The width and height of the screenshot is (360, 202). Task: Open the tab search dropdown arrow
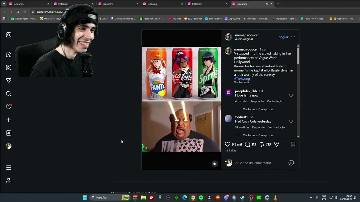4,4
